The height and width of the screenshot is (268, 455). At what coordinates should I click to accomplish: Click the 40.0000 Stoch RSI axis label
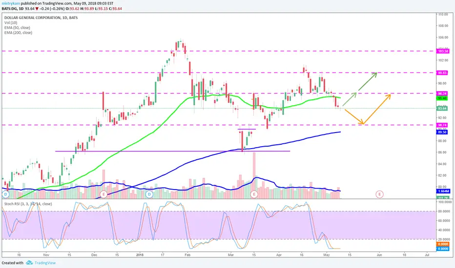click(x=444, y=230)
